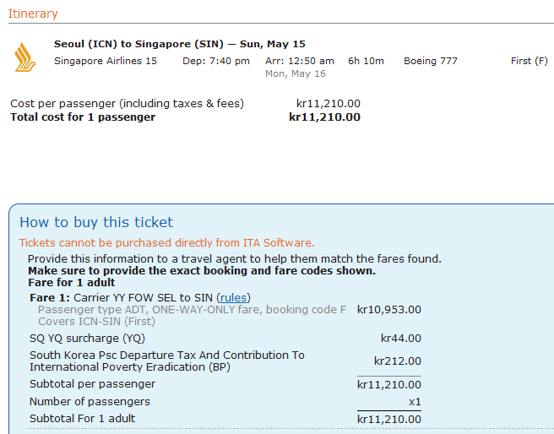Click the Subtotal For 1 adult label
The image size is (554, 434).
coord(82,418)
